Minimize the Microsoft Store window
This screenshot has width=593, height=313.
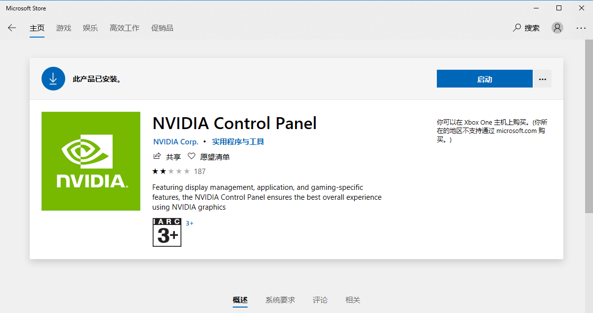click(536, 8)
